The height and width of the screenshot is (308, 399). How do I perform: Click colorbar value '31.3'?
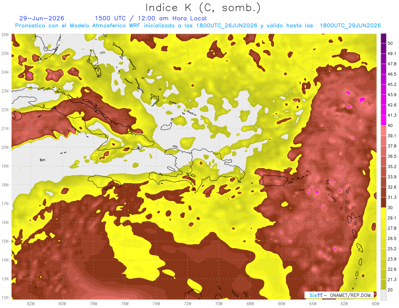pyautogui.click(x=392, y=197)
